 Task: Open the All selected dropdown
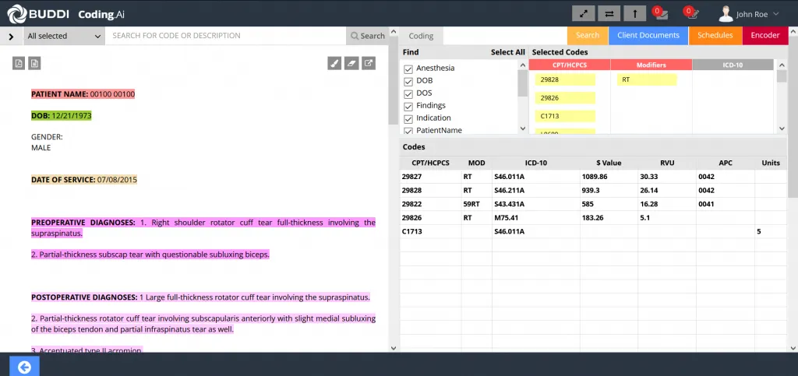[x=64, y=36]
